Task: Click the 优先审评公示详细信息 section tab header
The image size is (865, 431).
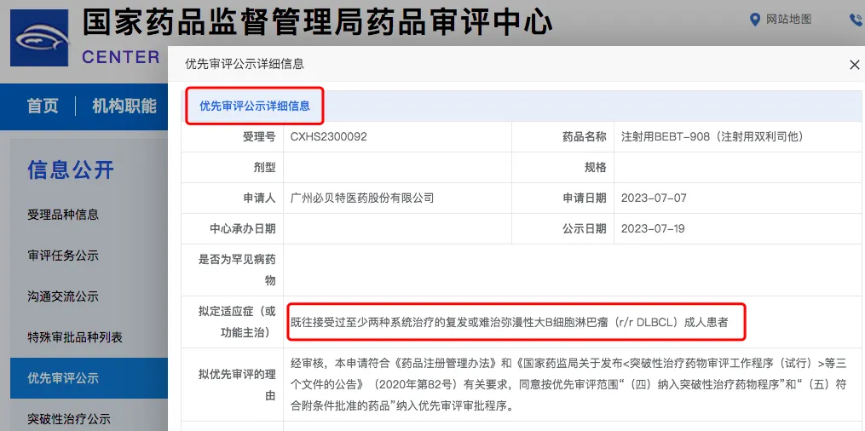Action: [x=254, y=106]
